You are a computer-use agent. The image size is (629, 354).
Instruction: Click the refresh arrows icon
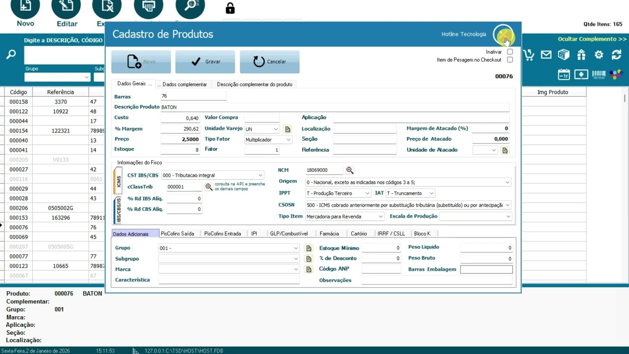pyautogui.click(x=616, y=55)
